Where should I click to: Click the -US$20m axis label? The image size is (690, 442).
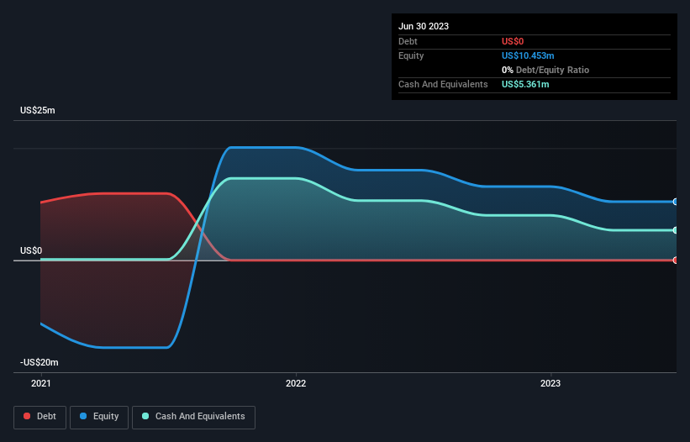40,362
